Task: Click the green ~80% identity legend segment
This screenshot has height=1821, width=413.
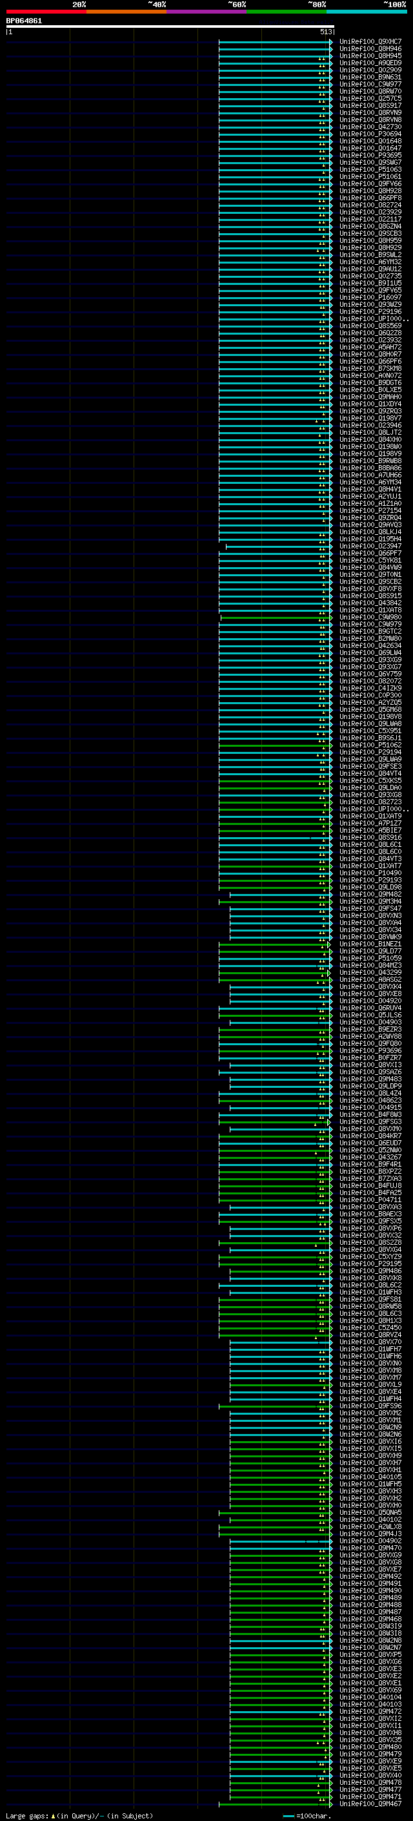Action: (x=287, y=12)
